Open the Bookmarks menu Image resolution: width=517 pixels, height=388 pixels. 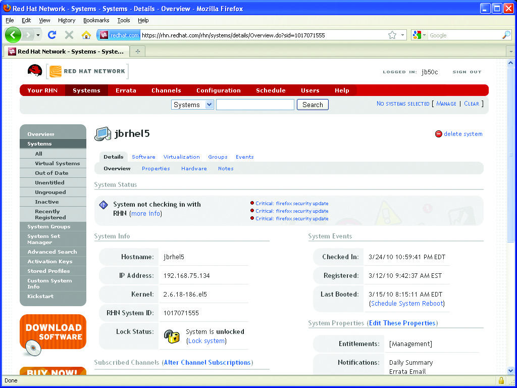pyautogui.click(x=96, y=20)
